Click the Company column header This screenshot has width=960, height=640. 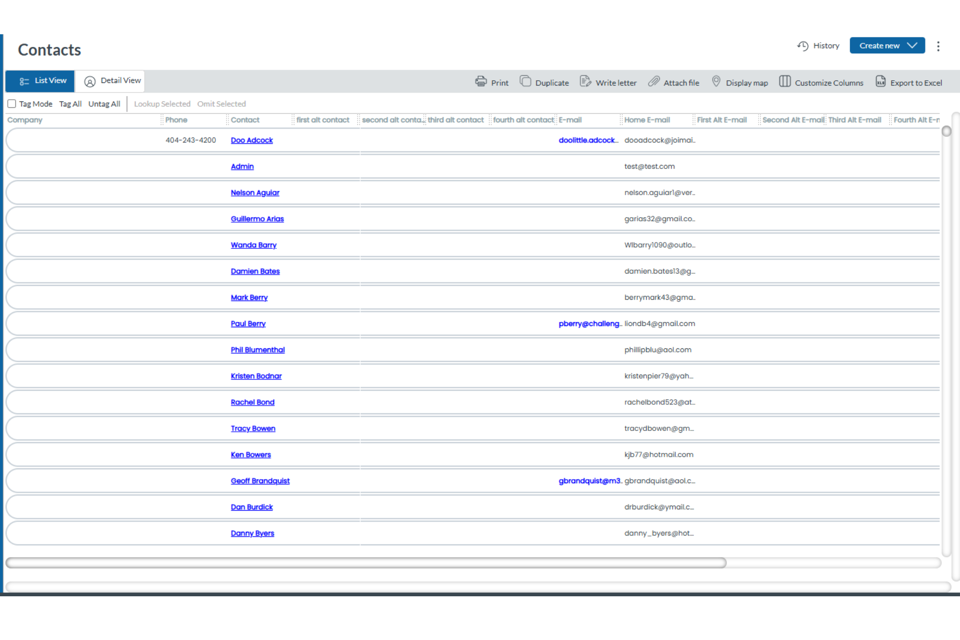(x=25, y=120)
